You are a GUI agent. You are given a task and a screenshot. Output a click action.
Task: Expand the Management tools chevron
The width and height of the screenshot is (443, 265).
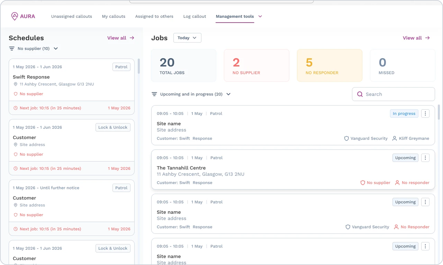click(x=260, y=16)
